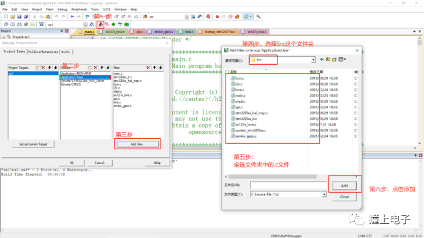424x238 pixels.
Task: Click the file name input field
Action: click(289, 185)
